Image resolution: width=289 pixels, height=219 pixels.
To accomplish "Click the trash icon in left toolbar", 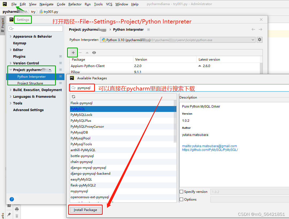I will coord(17,216).
